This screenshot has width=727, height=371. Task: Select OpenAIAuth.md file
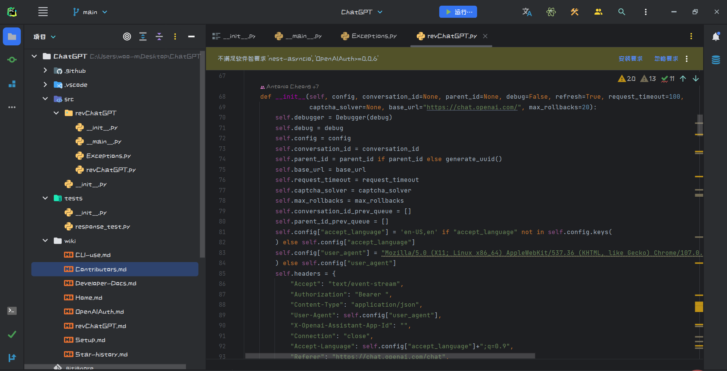(x=100, y=312)
